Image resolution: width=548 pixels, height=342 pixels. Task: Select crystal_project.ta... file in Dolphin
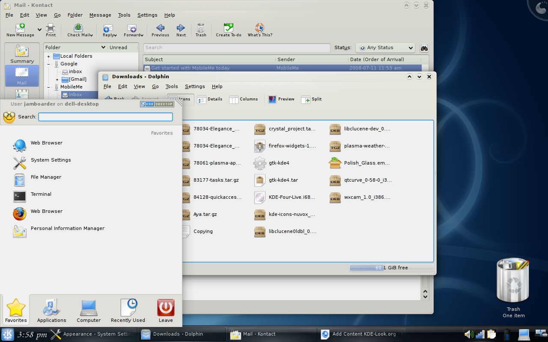[x=285, y=129]
